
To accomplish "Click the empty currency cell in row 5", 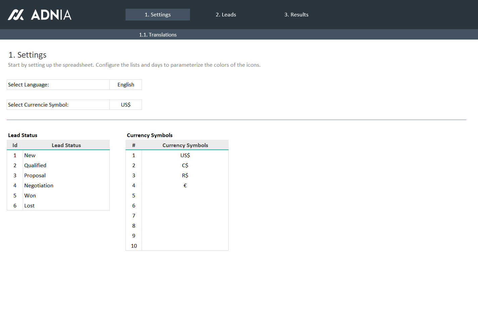I will 185,196.
